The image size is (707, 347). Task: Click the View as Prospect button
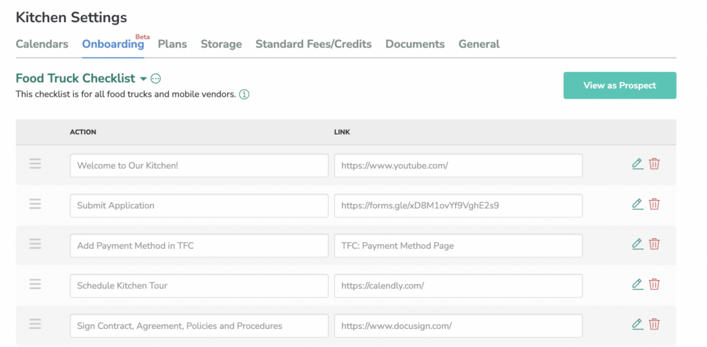[619, 85]
